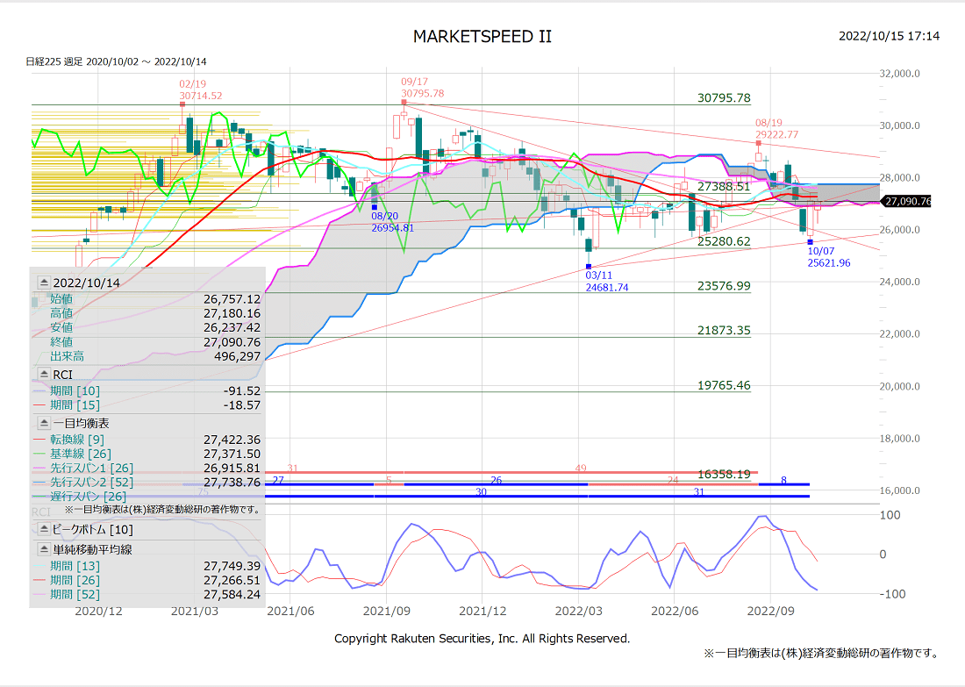The width and height of the screenshot is (965, 687).
Task: Click the 02/19 30714.52 peak label
Action: click(x=201, y=89)
